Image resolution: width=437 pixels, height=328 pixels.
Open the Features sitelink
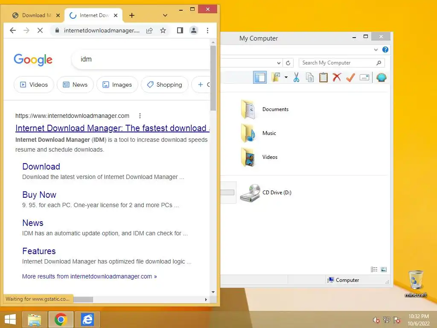click(x=39, y=251)
